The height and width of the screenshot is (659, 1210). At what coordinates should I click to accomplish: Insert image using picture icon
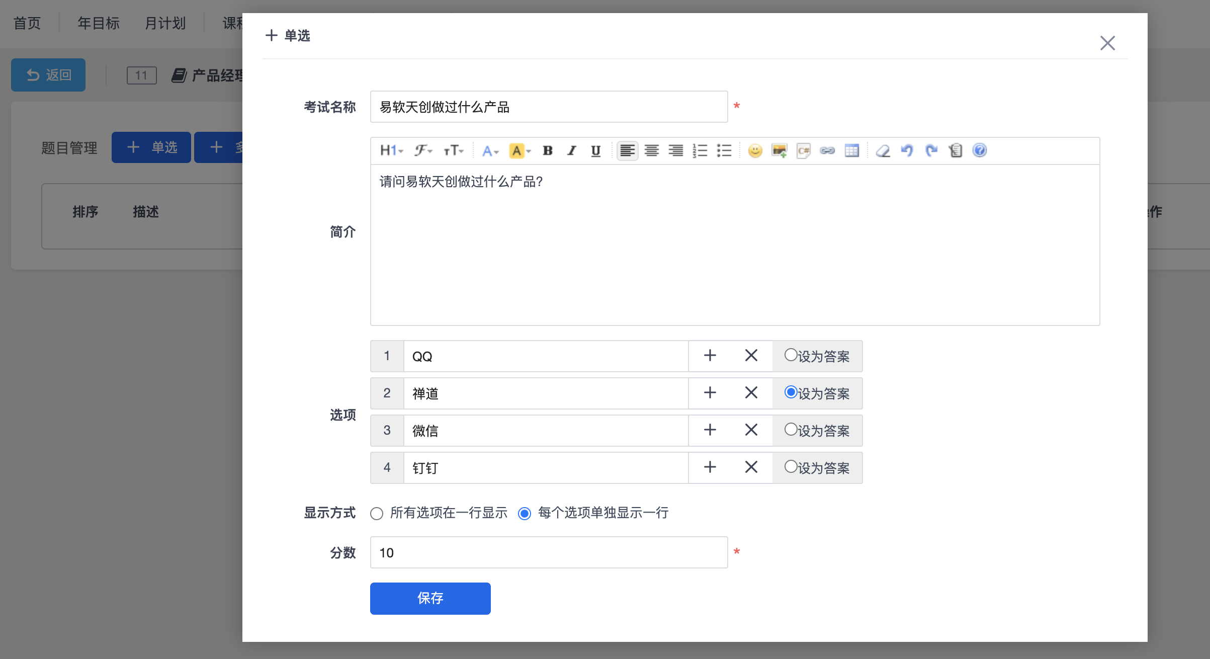click(x=780, y=150)
